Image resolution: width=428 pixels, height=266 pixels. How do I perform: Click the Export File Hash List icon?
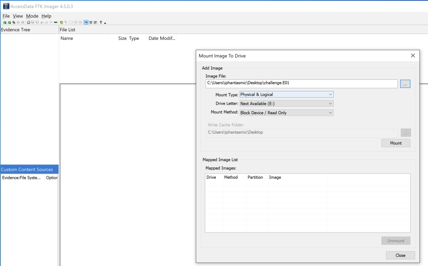[76, 22]
